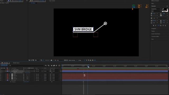The height and width of the screenshot is (95, 169).
Task: Enable motion blur timeline button
Action: point(56,65)
